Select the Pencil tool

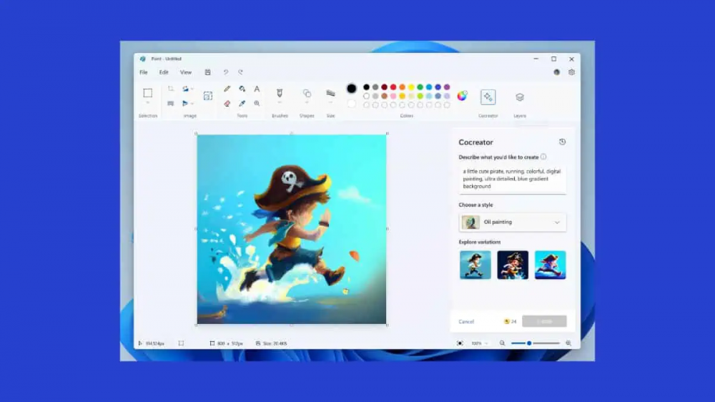(227, 89)
